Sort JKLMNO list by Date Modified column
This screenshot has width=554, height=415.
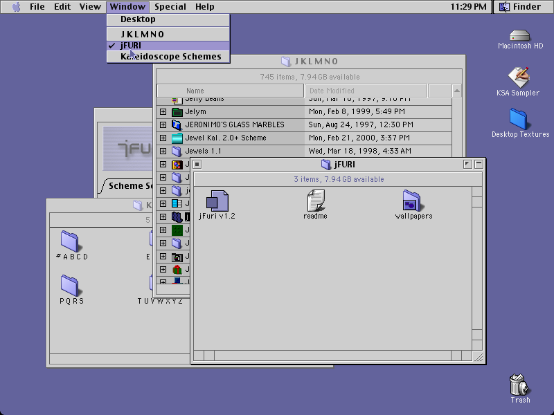coord(366,91)
